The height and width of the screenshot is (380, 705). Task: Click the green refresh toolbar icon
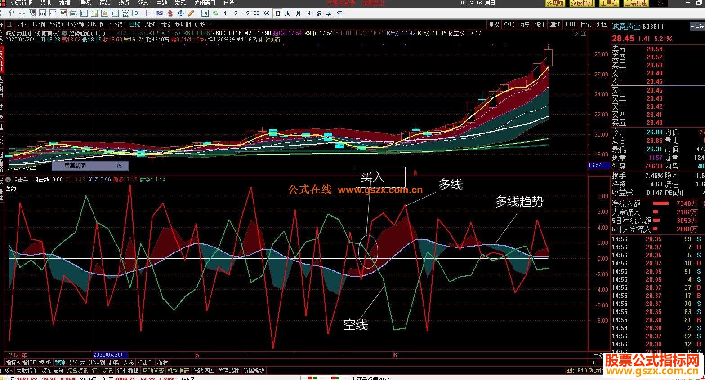(x=216, y=13)
